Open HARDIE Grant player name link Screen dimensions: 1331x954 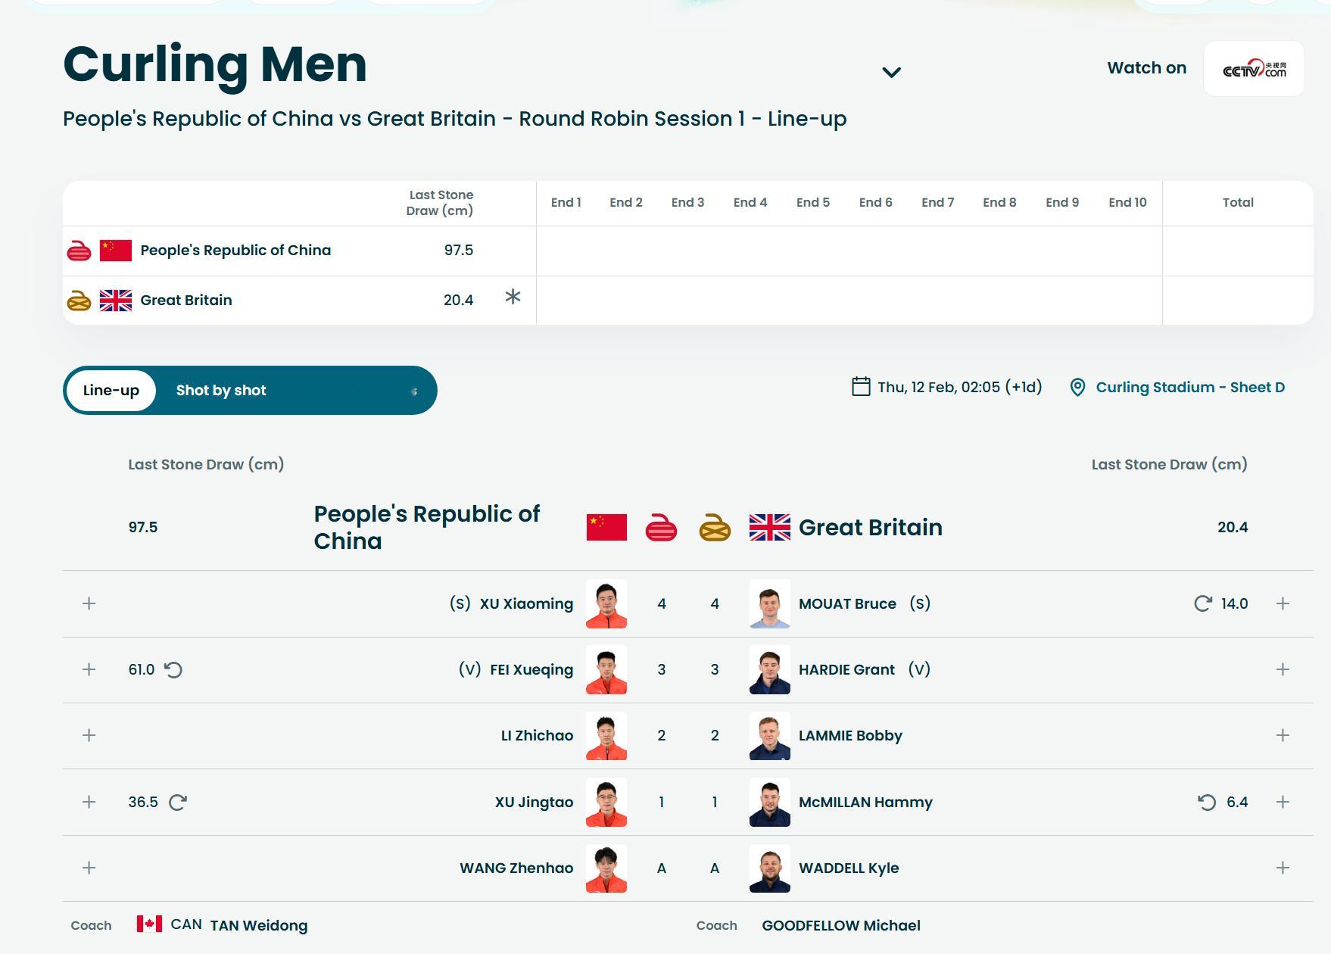(846, 669)
